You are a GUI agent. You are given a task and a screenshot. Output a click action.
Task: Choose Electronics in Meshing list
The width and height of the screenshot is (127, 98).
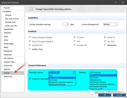103,78
